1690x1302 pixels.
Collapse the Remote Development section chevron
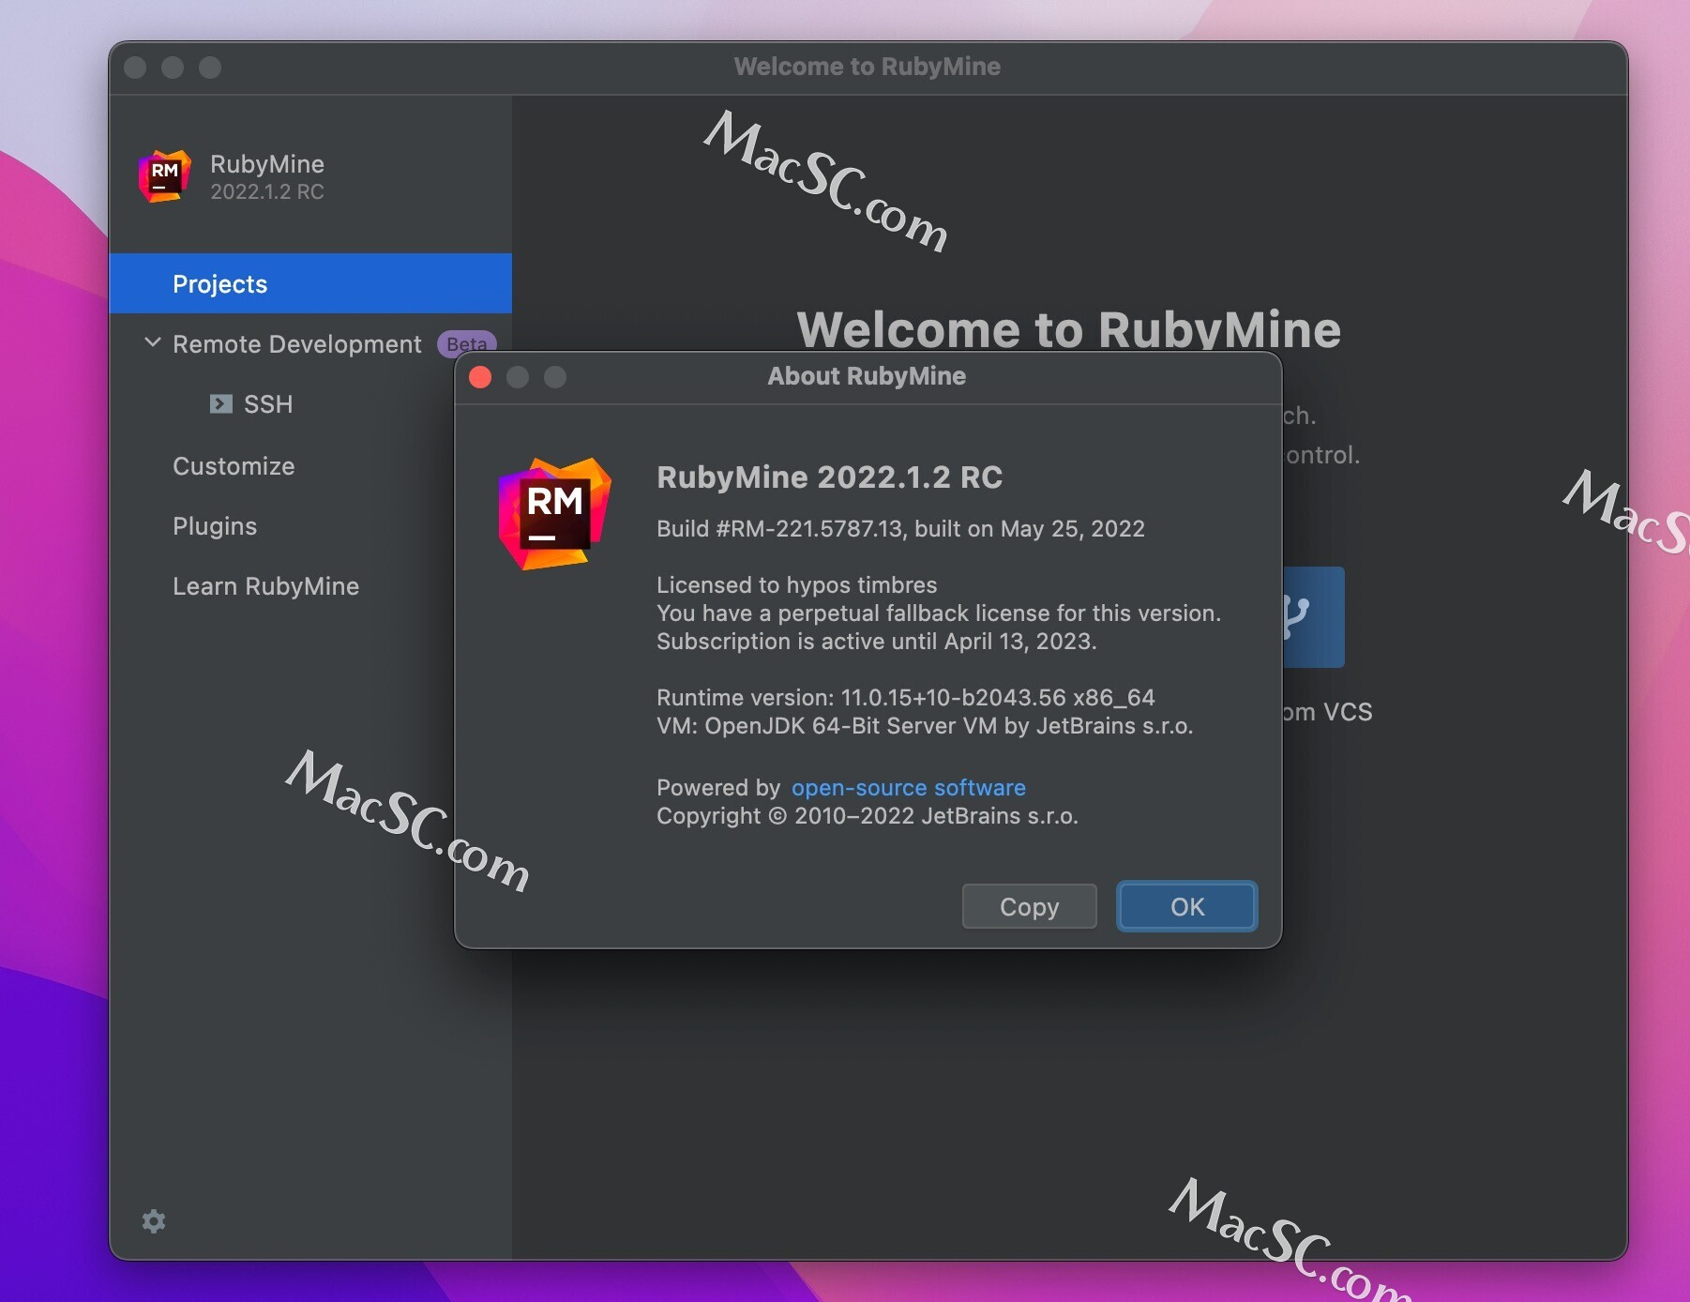[153, 343]
